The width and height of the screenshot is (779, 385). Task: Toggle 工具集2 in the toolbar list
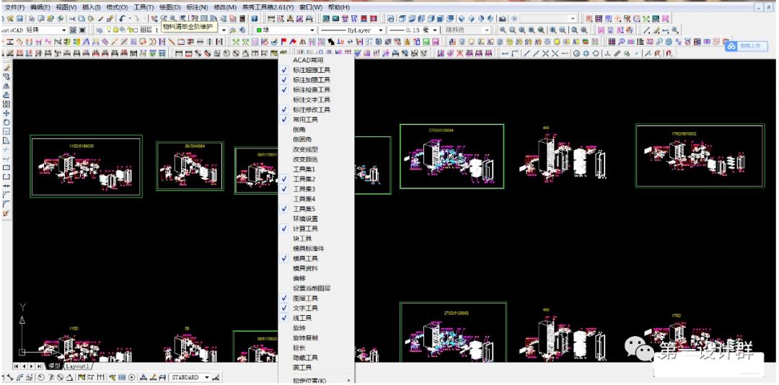tap(315, 179)
